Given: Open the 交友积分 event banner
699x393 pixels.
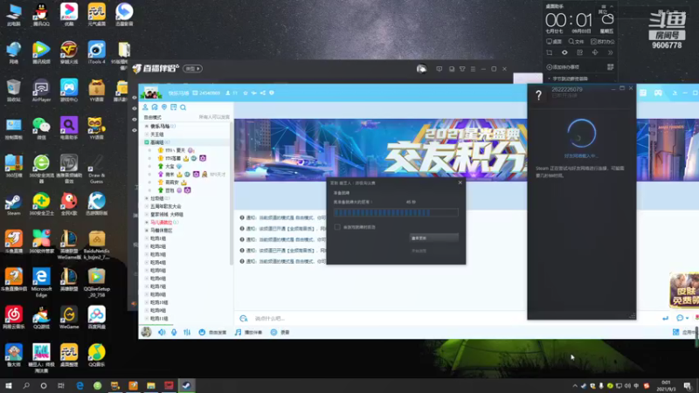Looking at the screenshot, I should [380, 150].
